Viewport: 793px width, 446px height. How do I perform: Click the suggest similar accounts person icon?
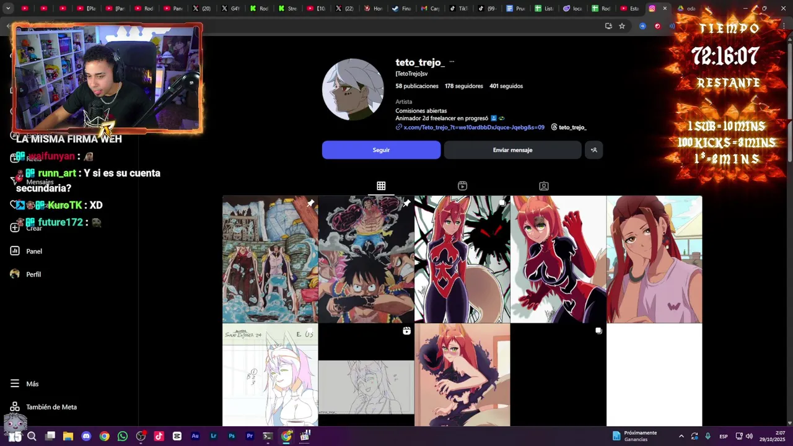[x=594, y=150]
